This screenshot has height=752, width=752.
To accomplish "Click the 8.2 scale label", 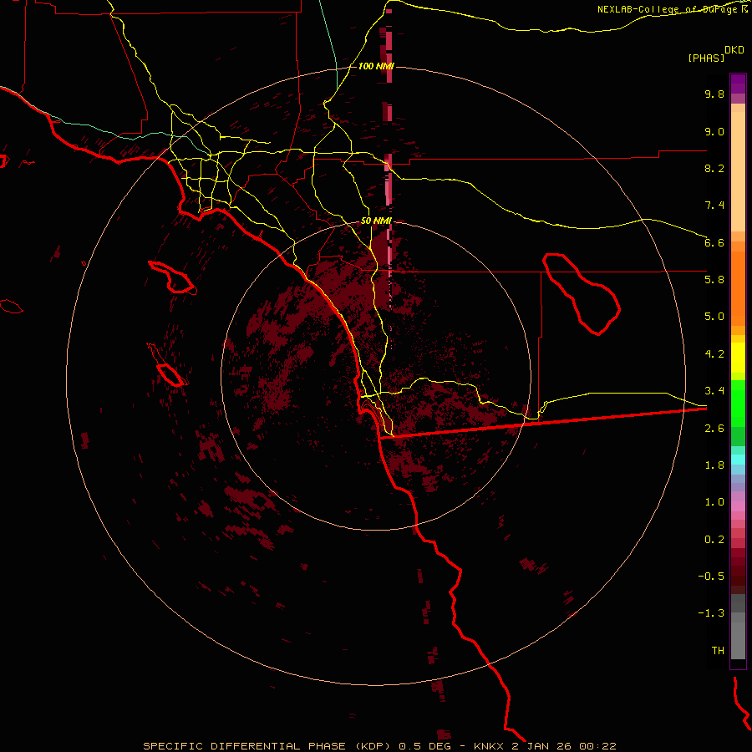I will 714,168.
